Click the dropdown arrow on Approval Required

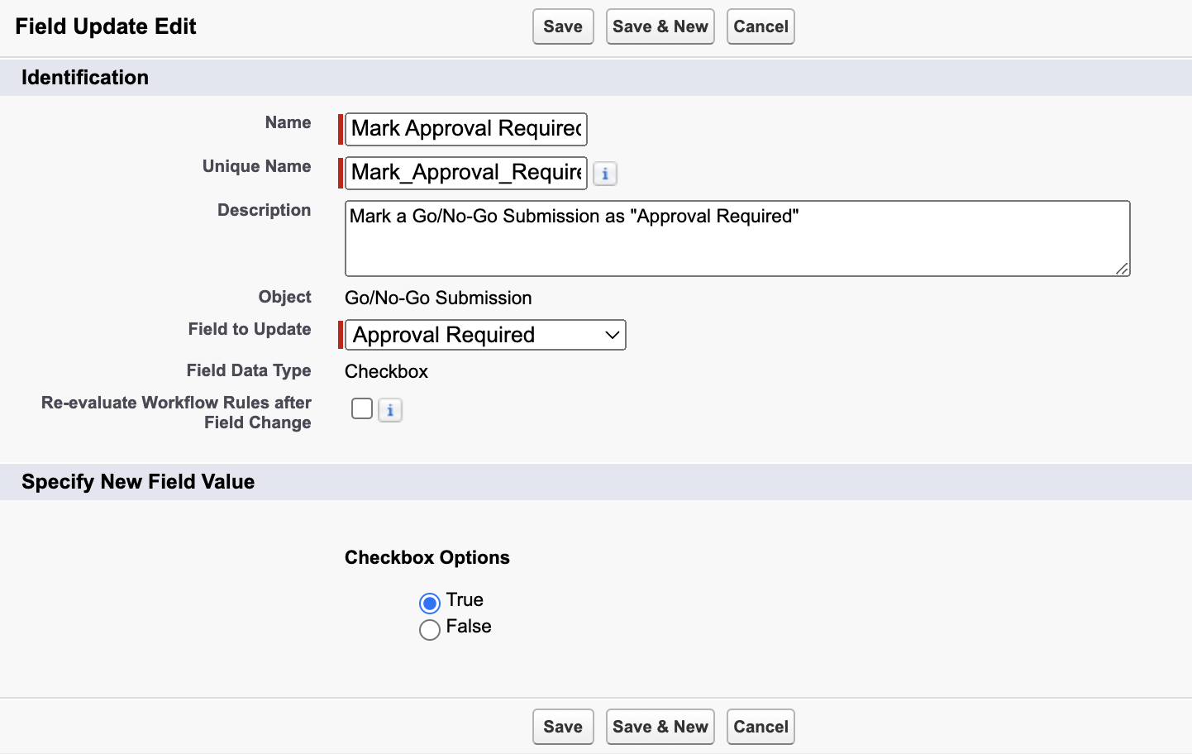[611, 335]
